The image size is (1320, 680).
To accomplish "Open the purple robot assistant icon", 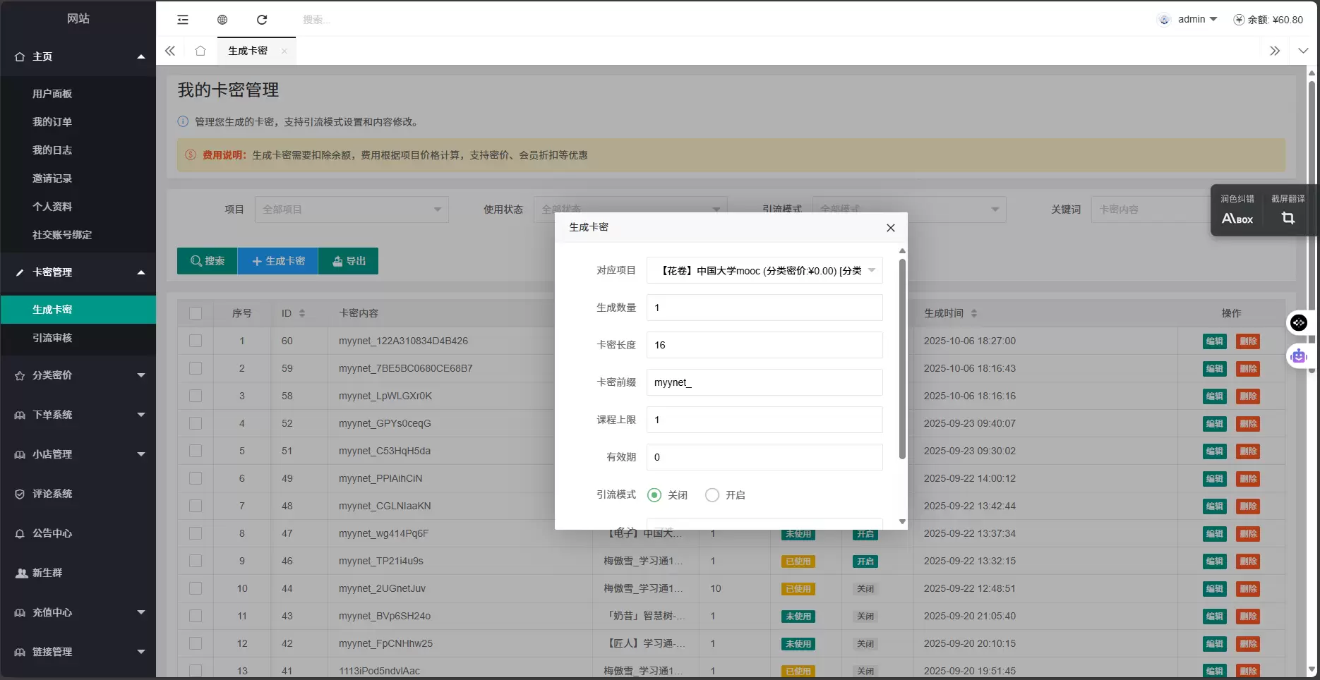I will [1299, 356].
